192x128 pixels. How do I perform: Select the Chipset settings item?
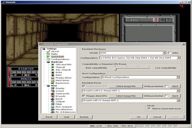click(x=56, y=68)
